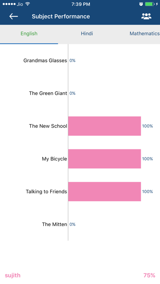Image resolution: width=160 pixels, height=284 pixels.
Task: Select the My Bicycle pink bar
Action: pyautogui.click(x=104, y=159)
